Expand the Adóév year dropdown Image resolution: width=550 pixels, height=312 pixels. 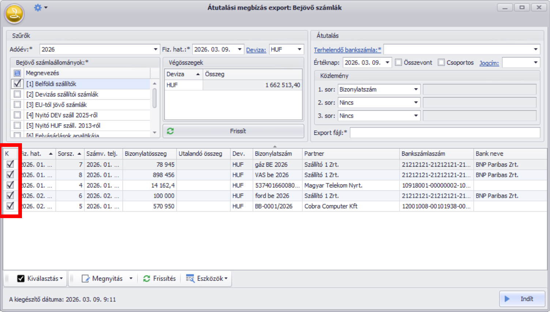point(156,49)
